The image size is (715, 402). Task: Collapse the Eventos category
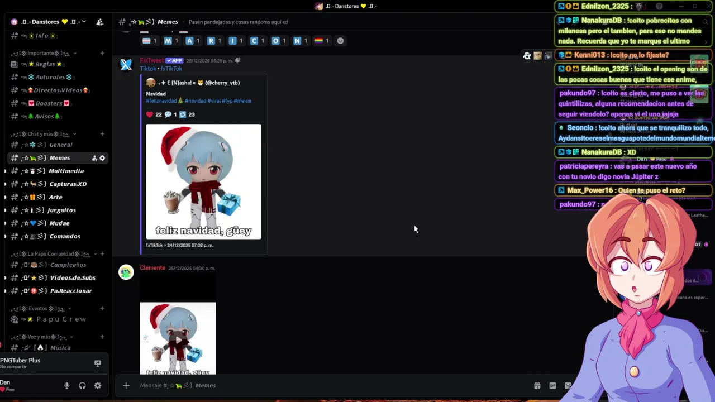tap(41, 308)
